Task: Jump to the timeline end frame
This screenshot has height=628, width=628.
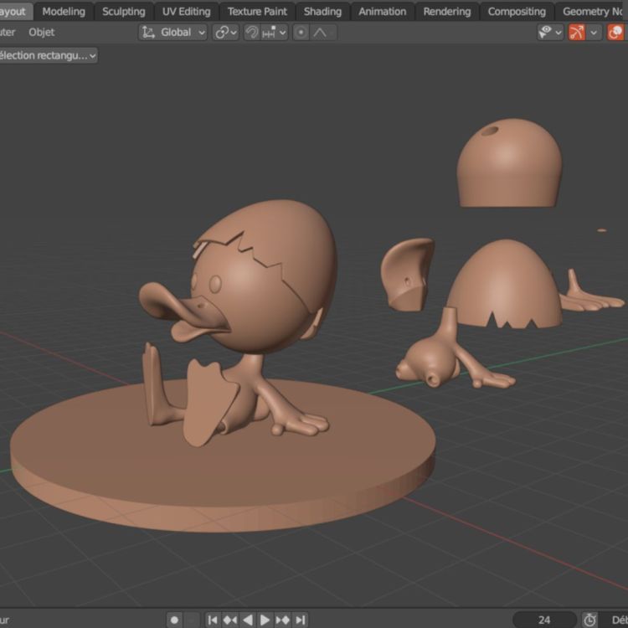Action: point(300,620)
